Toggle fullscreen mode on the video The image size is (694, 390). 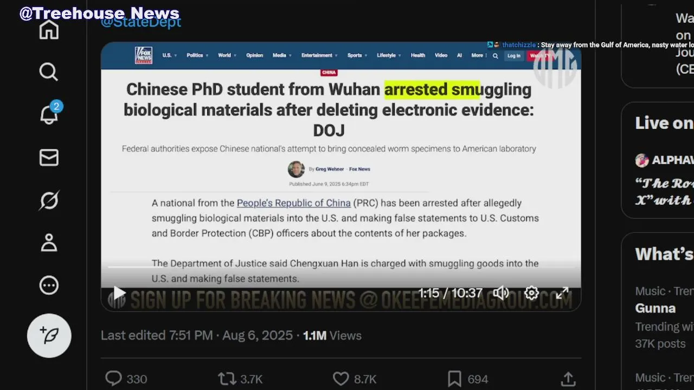coord(562,293)
